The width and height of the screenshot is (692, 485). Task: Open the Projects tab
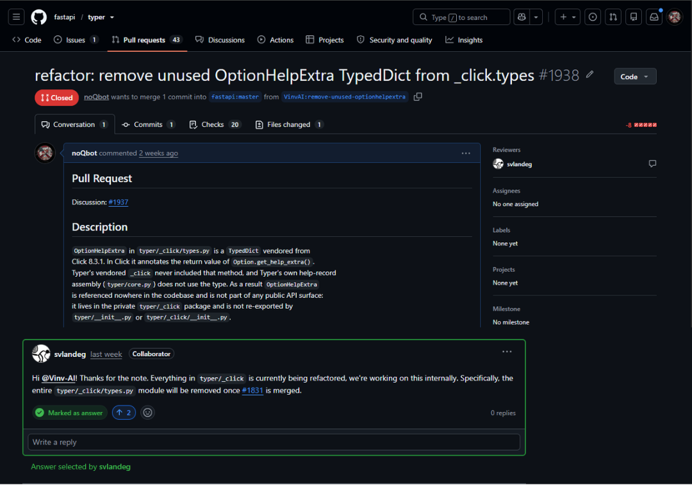325,40
